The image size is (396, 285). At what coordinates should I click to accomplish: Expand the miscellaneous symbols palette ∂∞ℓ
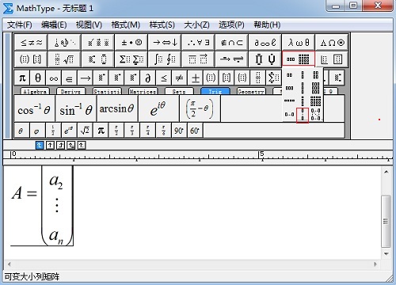click(x=265, y=42)
